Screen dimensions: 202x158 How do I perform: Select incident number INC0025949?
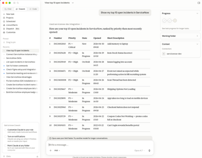60,62
